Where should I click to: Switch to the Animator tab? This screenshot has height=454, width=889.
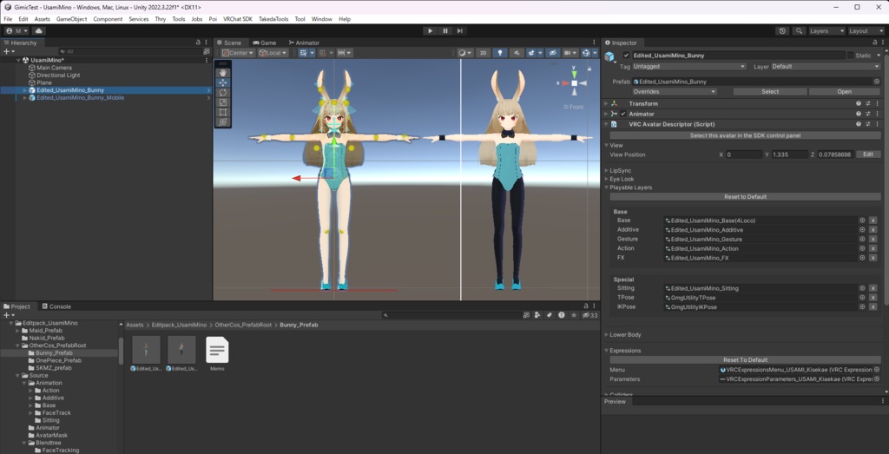point(303,43)
